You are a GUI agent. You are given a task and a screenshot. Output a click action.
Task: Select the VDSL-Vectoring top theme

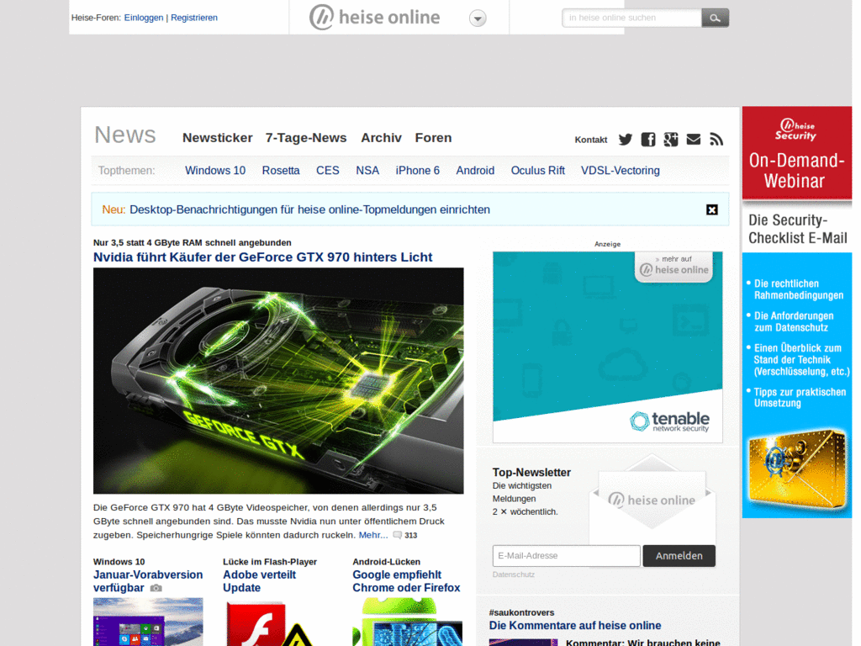pyautogui.click(x=621, y=170)
